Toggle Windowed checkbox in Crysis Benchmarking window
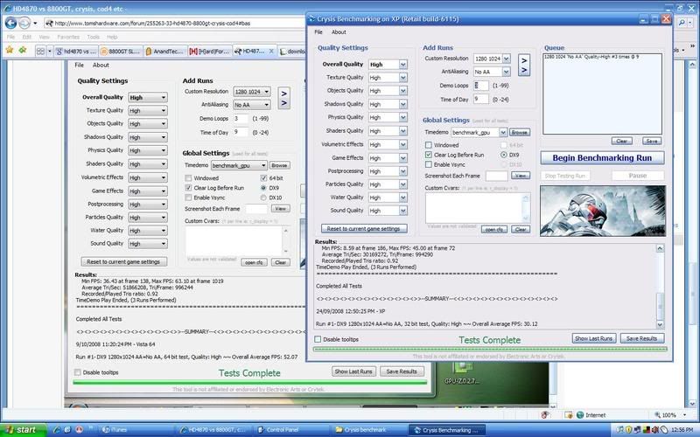This screenshot has height=437, width=700. 429,145
